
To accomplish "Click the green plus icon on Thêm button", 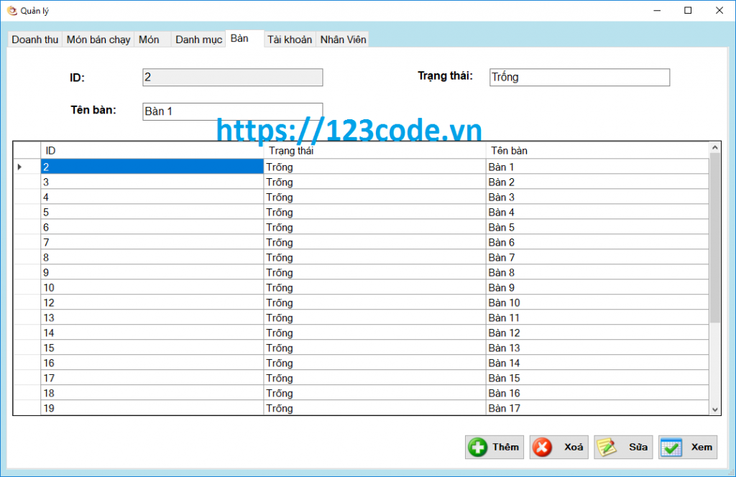I will click(477, 447).
